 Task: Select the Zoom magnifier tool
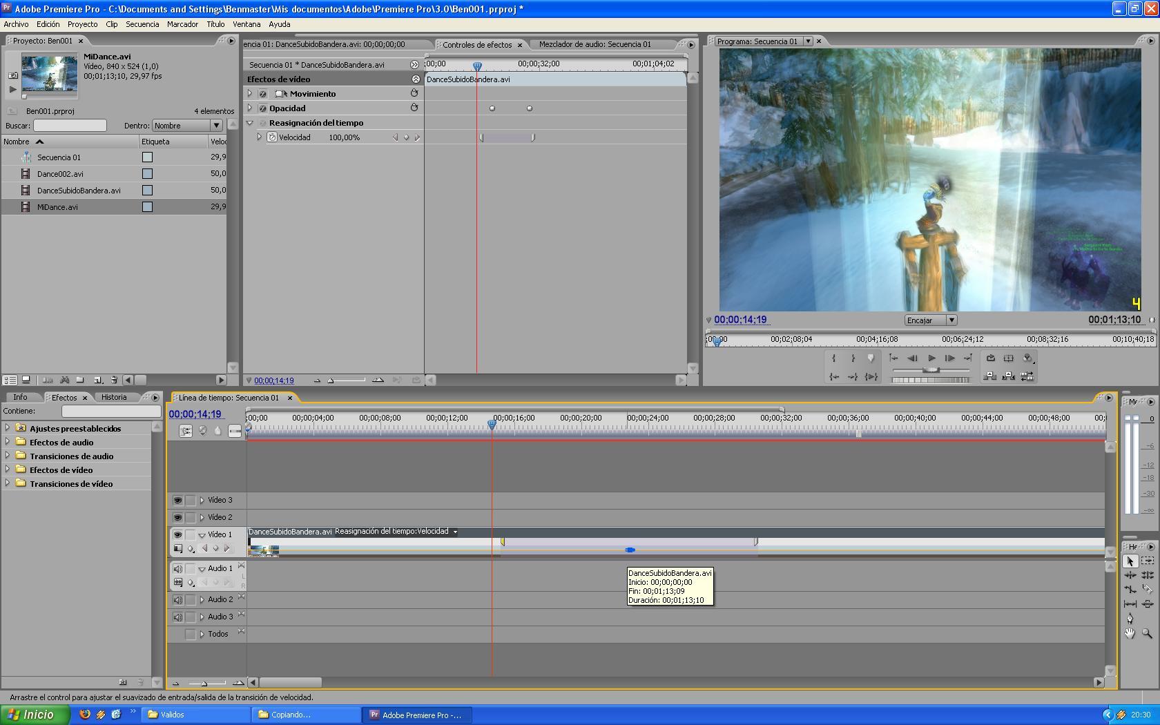(1147, 633)
